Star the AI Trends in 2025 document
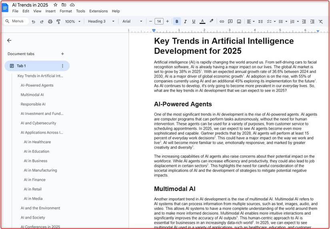This screenshot has height=229, width=330. click(x=55, y=5)
